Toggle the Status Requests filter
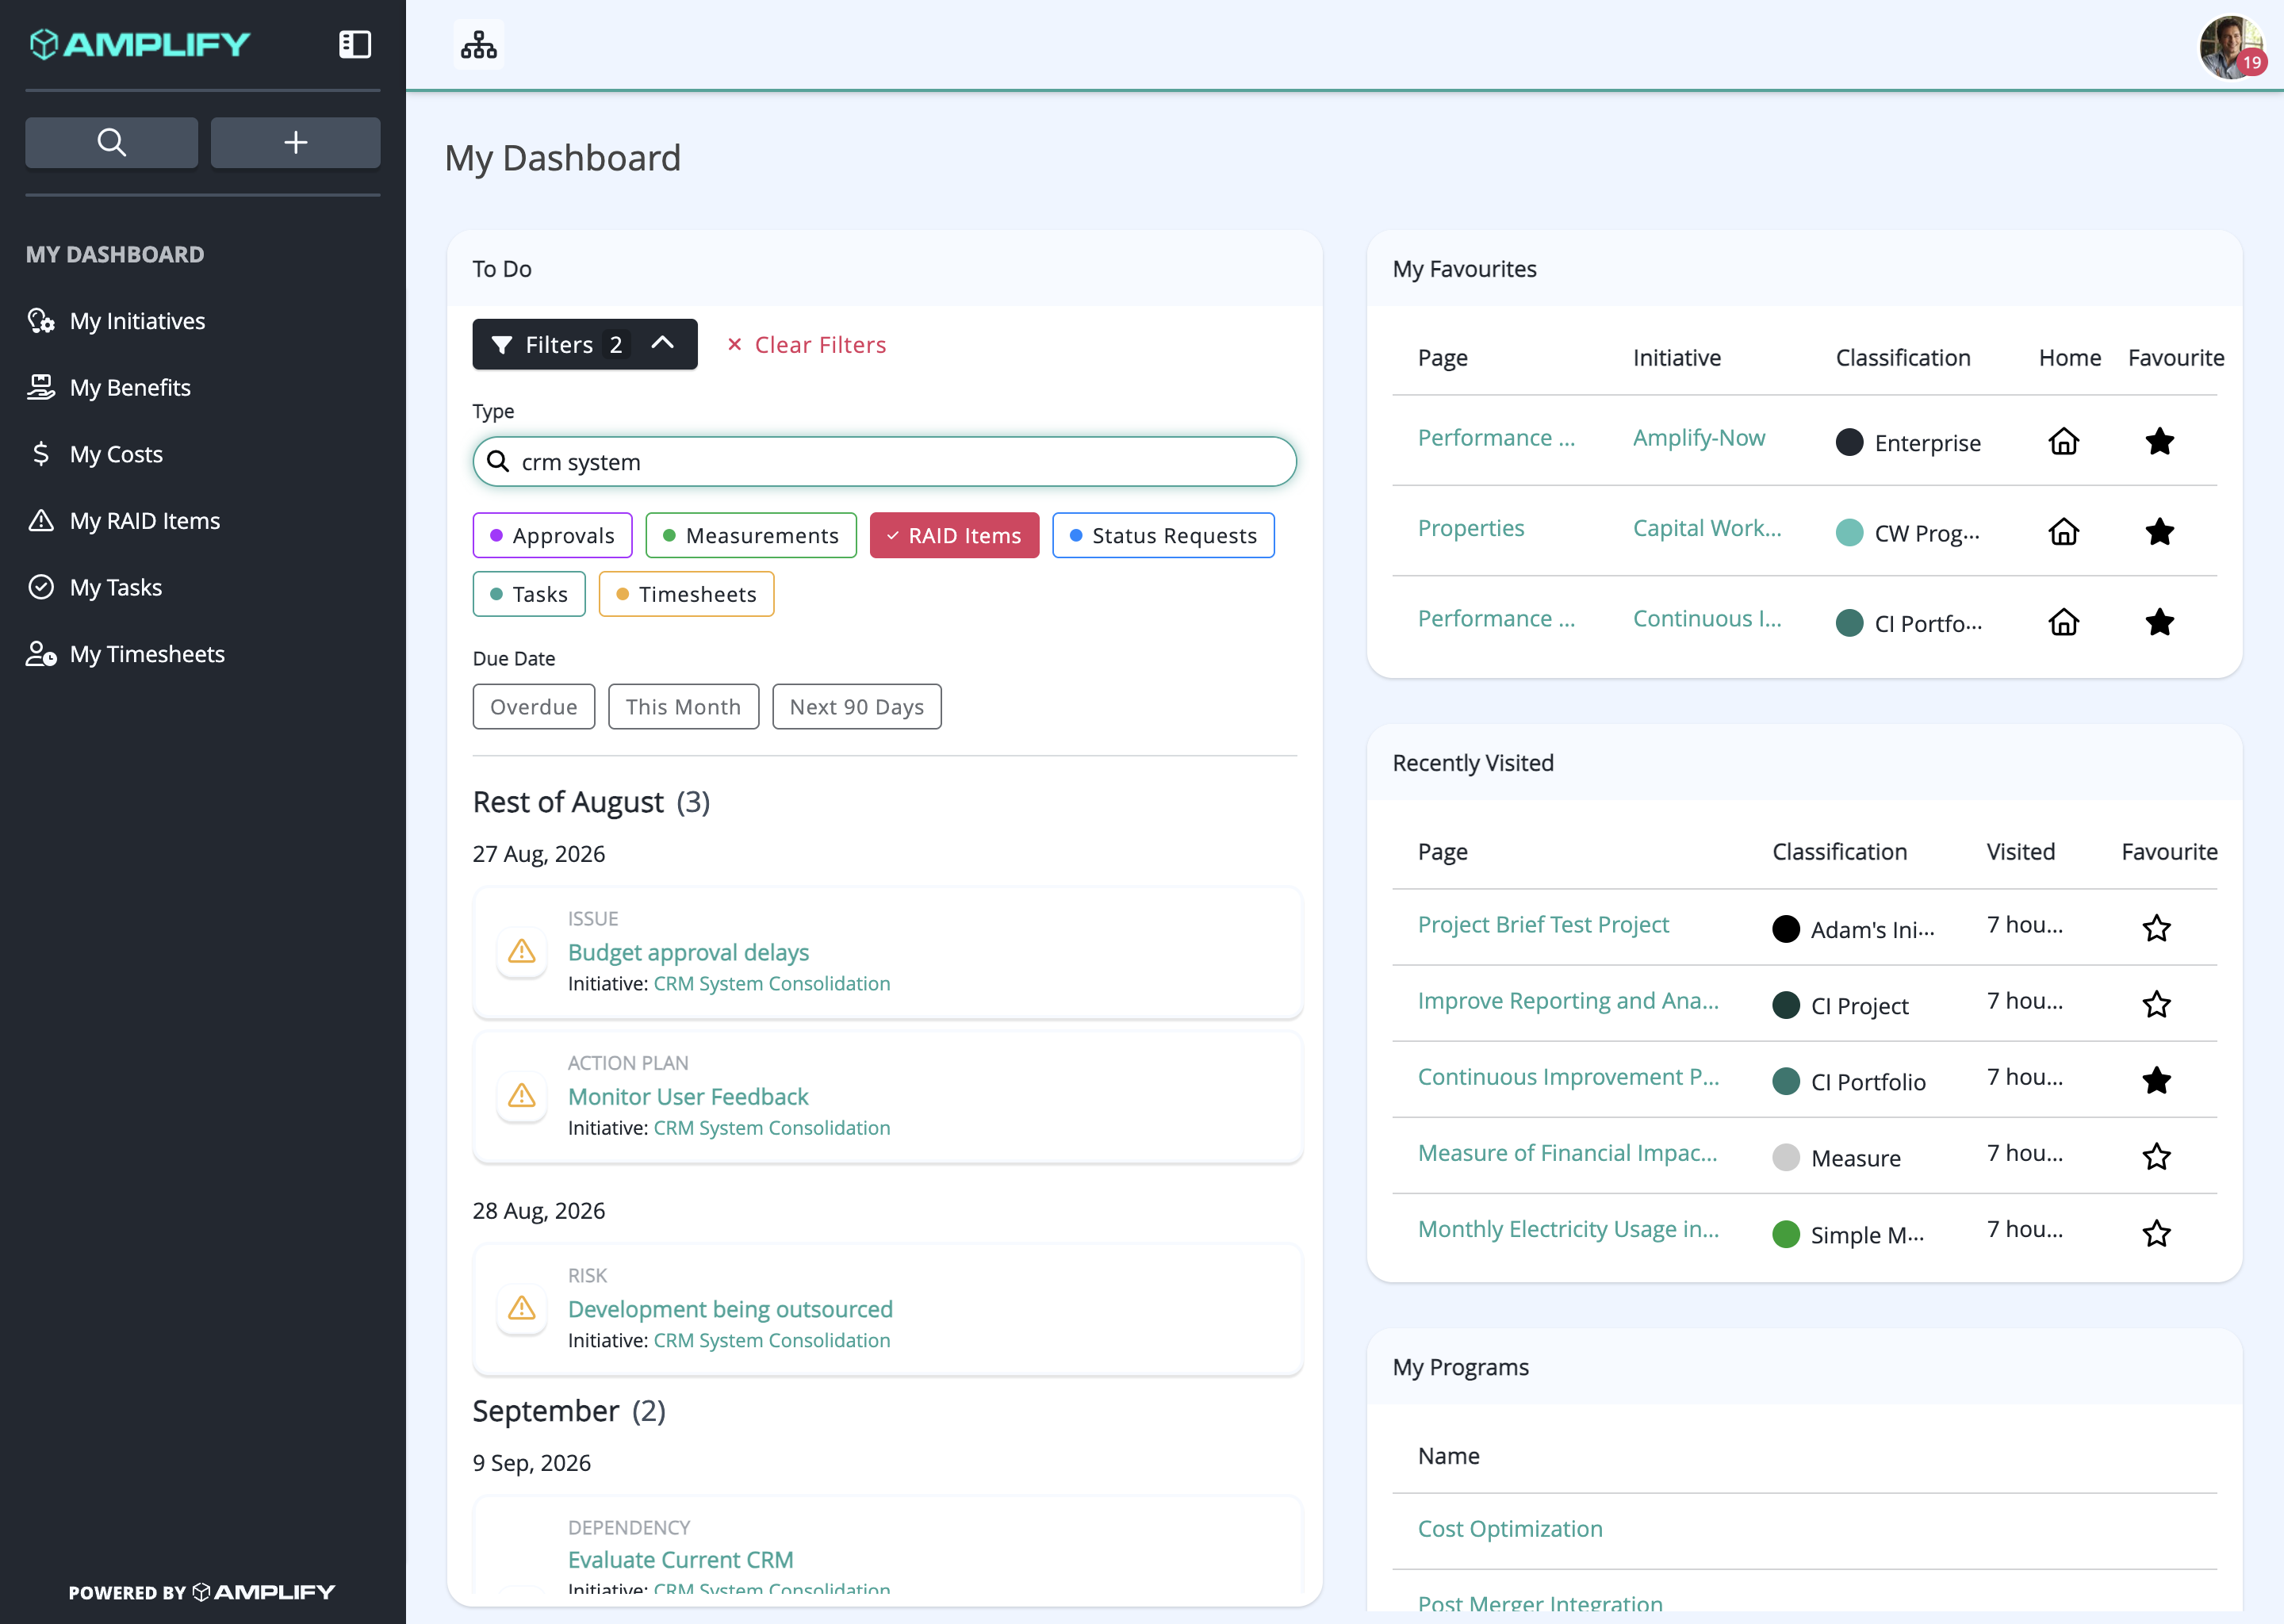The height and width of the screenshot is (1624, 2284). pyautogui.click(x=1163, y=535)
